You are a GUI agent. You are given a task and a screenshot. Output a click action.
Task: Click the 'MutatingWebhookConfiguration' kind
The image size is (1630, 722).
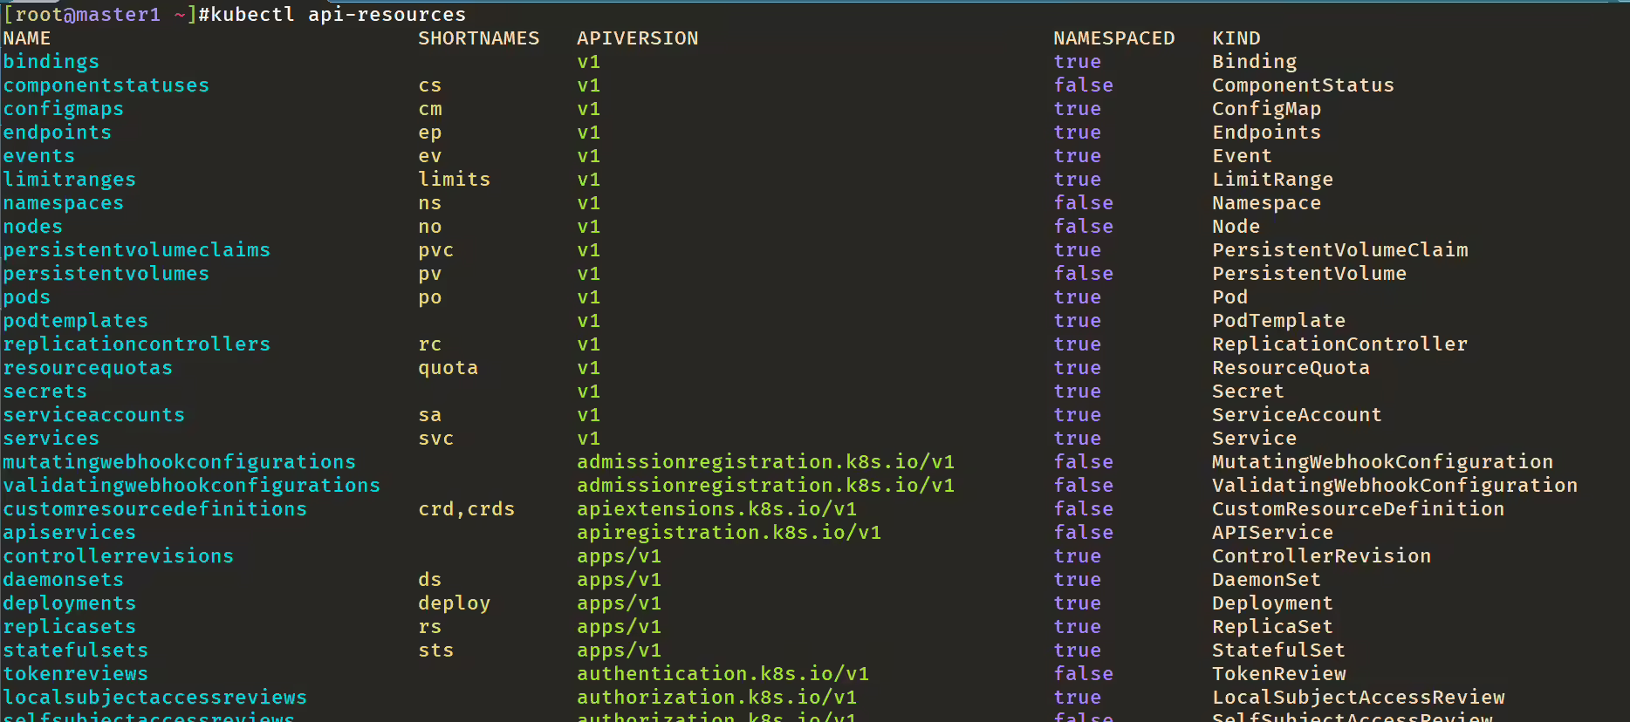click(x=1383, y=462)
